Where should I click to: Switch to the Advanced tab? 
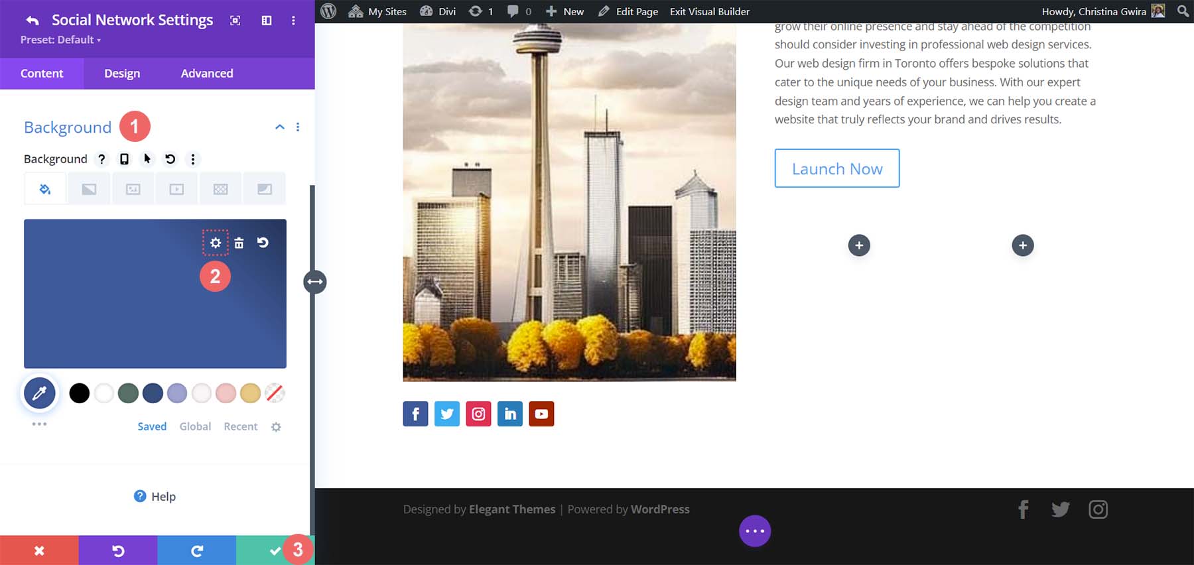tap(207, 74)
